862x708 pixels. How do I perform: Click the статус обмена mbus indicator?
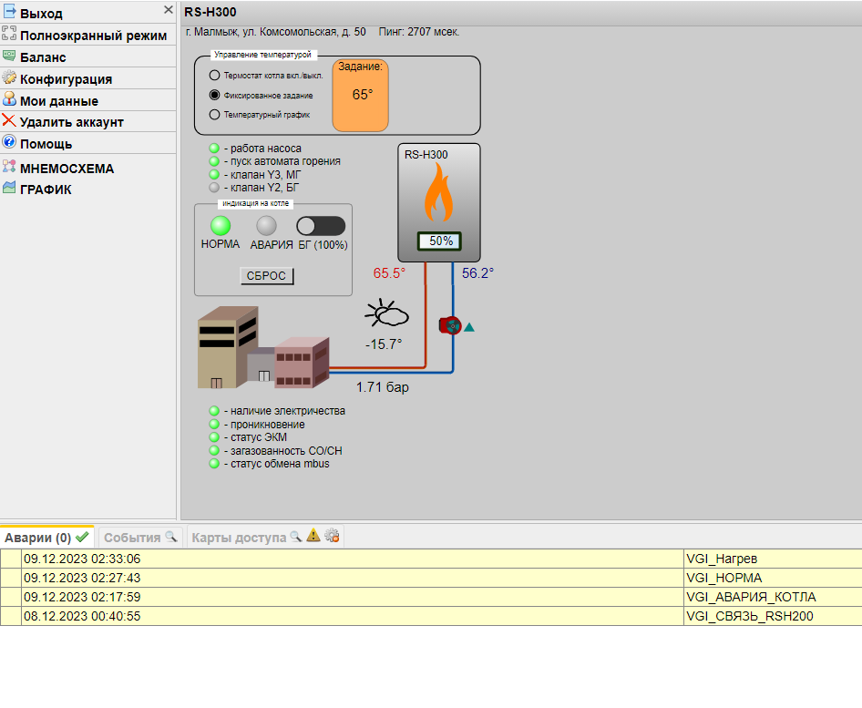(x=214, y=464)
